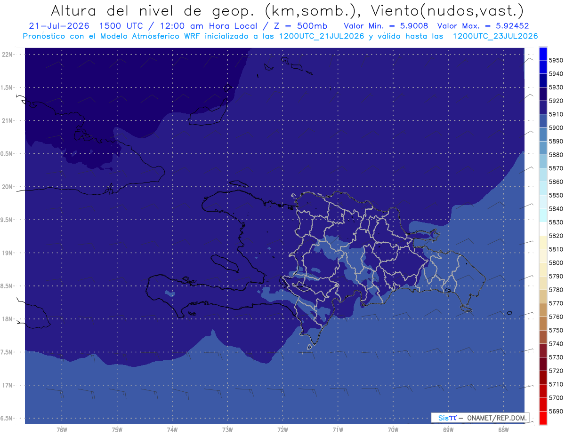Click the 5790 colorbar value
The image size is (565, 436).
(556, 276)
